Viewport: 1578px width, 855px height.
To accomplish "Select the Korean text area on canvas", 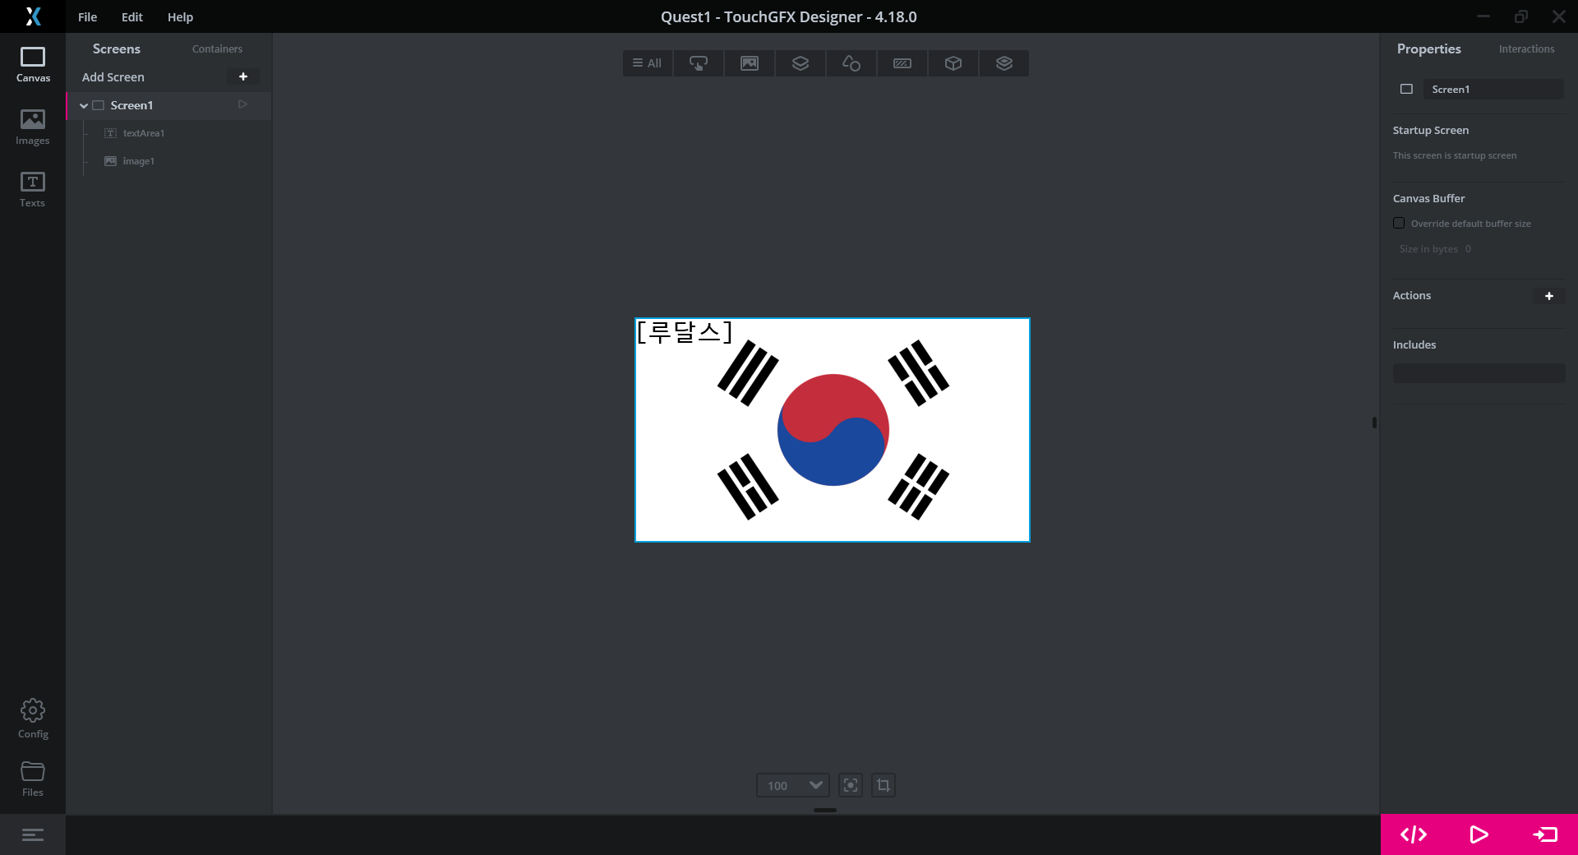I will pyautogui.click(x=685, y=331).
